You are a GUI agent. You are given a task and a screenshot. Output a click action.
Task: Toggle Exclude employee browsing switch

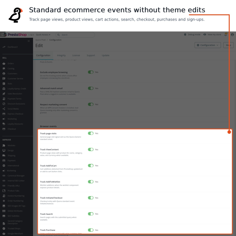[91, 72]
